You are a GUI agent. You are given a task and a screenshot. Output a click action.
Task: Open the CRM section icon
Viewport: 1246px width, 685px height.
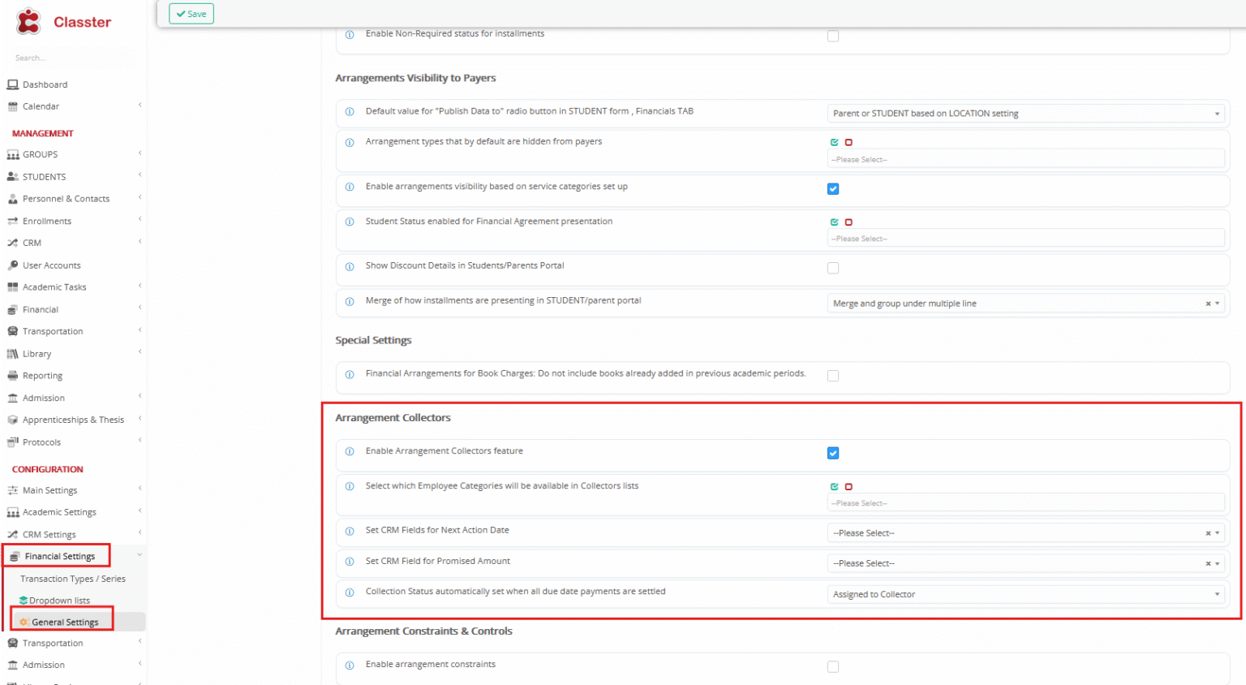point(11,242)
